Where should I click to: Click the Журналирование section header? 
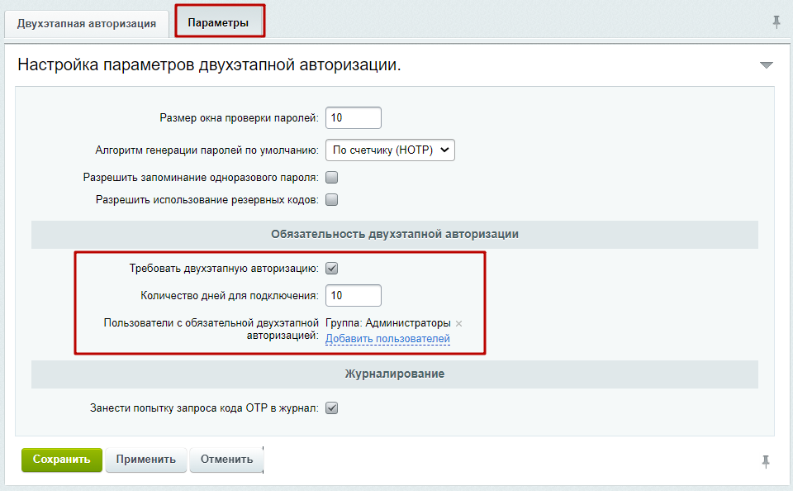pos(394,374)
